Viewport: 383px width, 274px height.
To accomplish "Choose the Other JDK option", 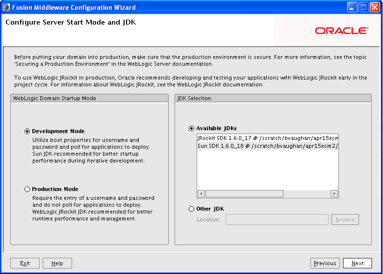I will click(191, 209).
